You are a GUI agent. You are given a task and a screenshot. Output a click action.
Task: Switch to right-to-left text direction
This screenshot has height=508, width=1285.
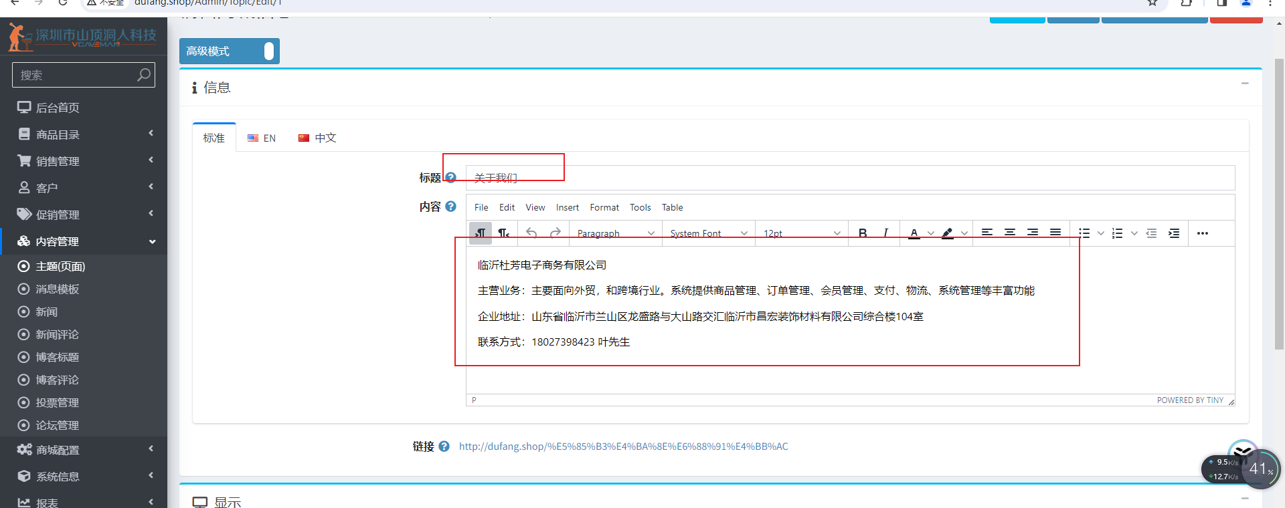[x=503, y=233]
